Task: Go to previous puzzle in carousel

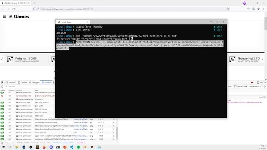Action: tap(2, 60)
